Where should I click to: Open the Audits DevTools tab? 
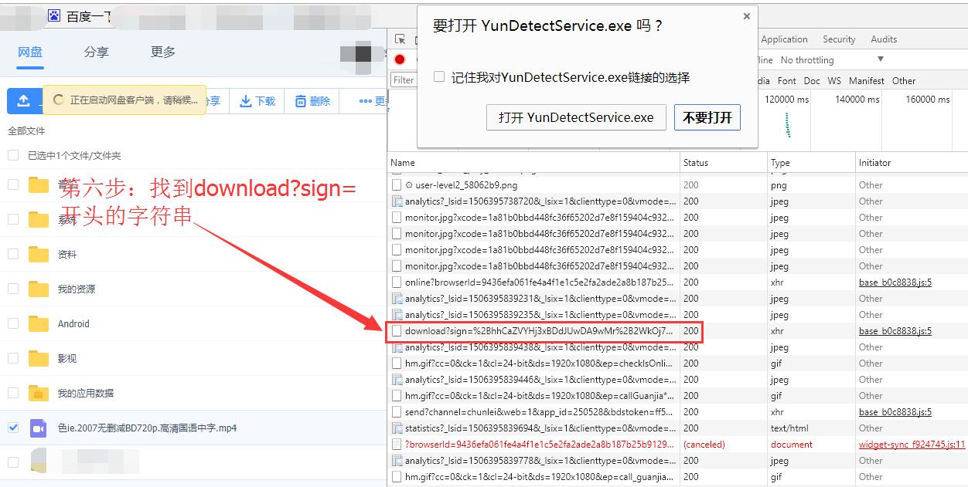(x=884, y=39)
